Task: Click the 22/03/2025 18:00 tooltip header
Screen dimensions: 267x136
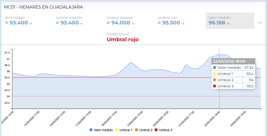Action: pos(233,61)
